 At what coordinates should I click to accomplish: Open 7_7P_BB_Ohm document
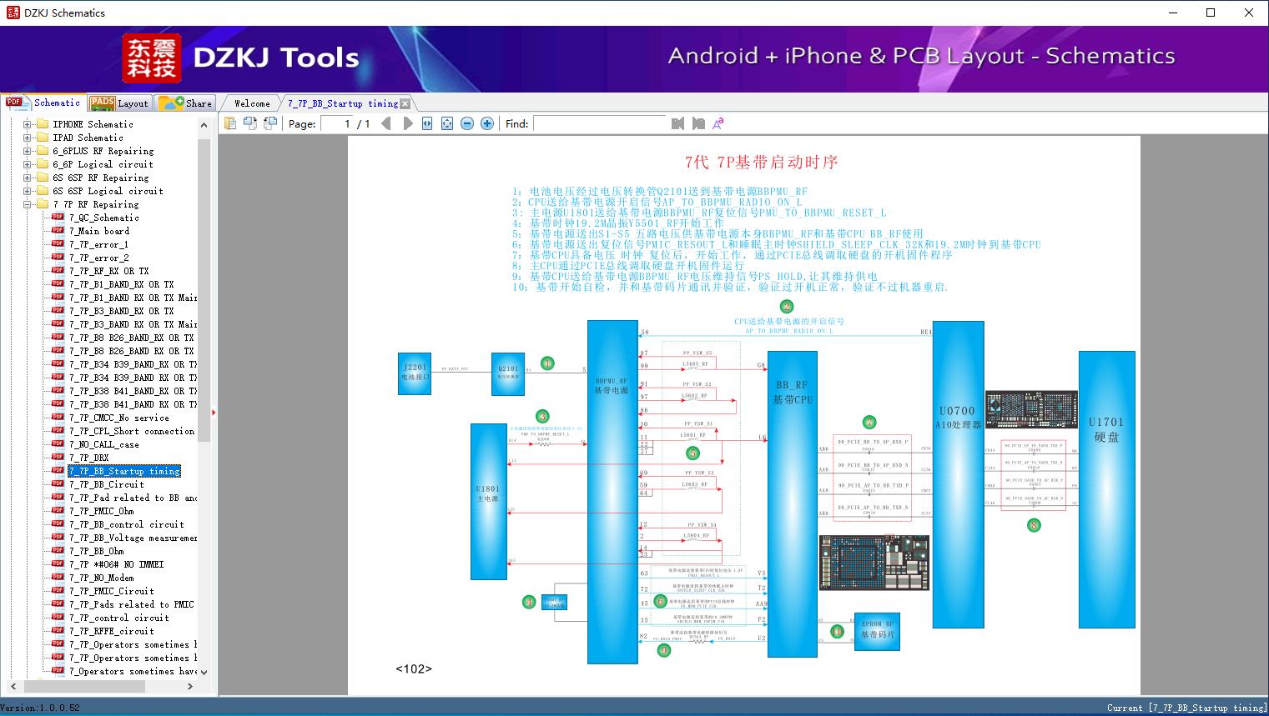pos(96,551)
